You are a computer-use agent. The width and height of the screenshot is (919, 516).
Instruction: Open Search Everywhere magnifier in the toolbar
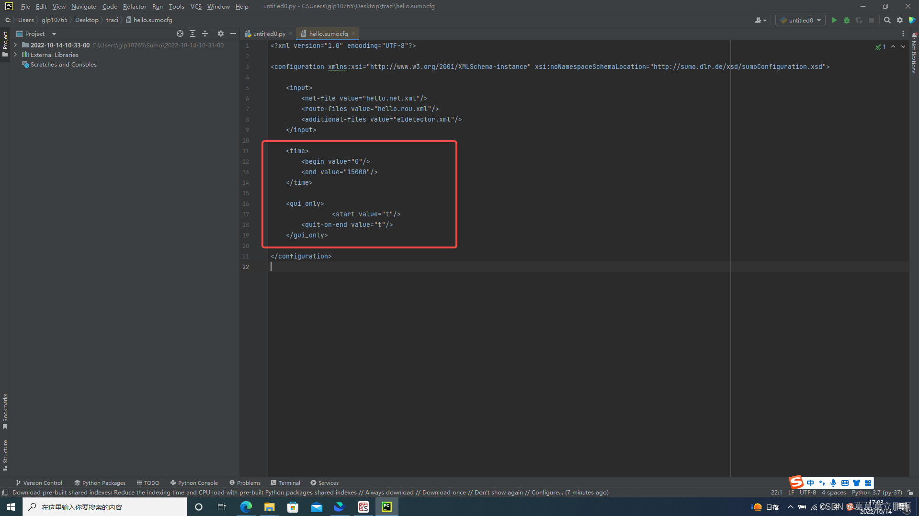[887, 20]
